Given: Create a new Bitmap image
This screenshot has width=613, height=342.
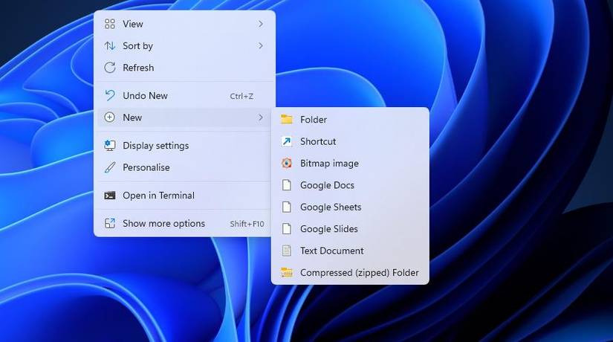Looking at the screenshot, I should click(x=350, y=163).
